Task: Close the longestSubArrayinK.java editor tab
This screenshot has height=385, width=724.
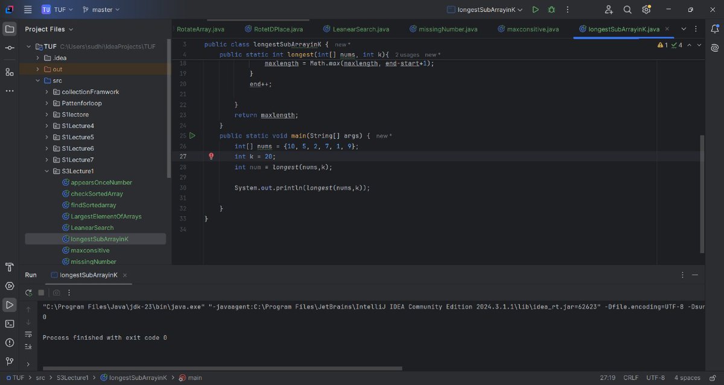Action: coord(666,29)
